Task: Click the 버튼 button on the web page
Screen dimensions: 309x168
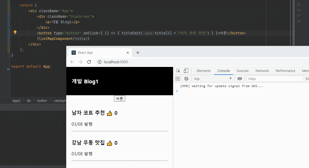Action: pos(120,99)
